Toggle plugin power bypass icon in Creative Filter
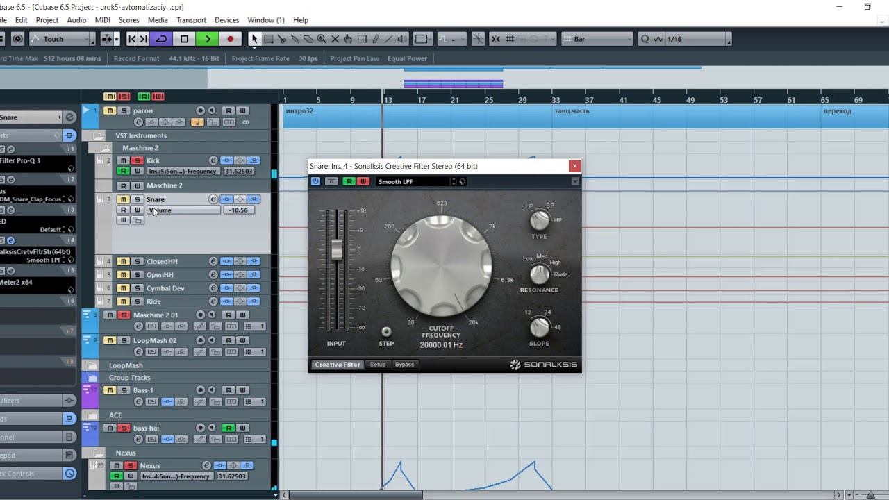 point(316,181)
